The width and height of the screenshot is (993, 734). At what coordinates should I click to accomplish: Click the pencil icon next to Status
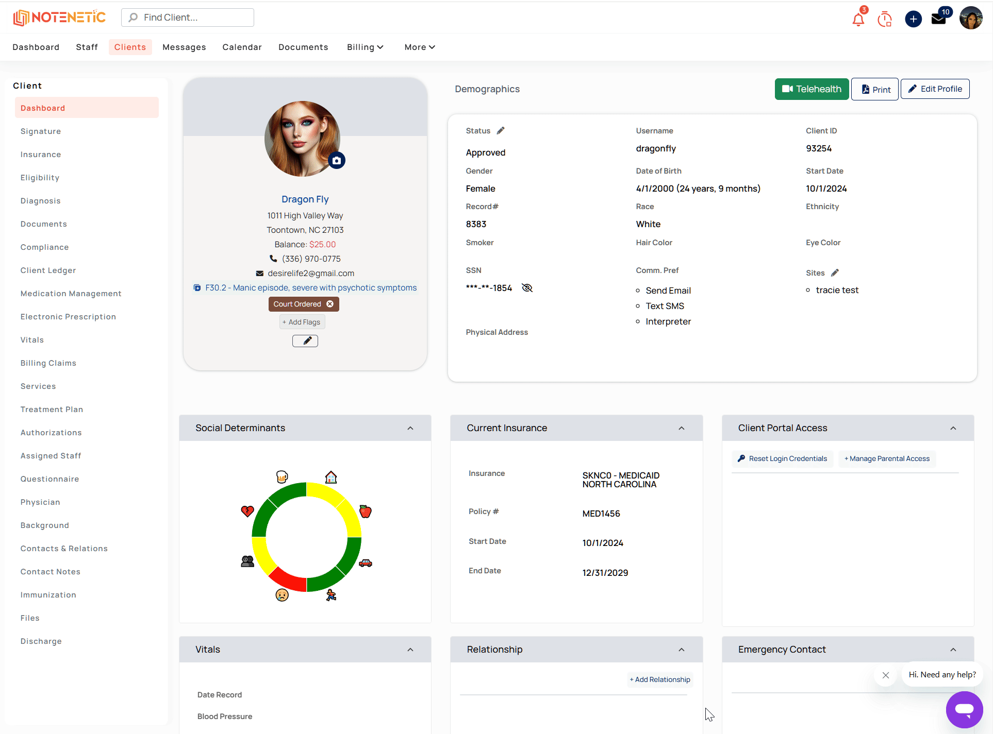(501, 131)
